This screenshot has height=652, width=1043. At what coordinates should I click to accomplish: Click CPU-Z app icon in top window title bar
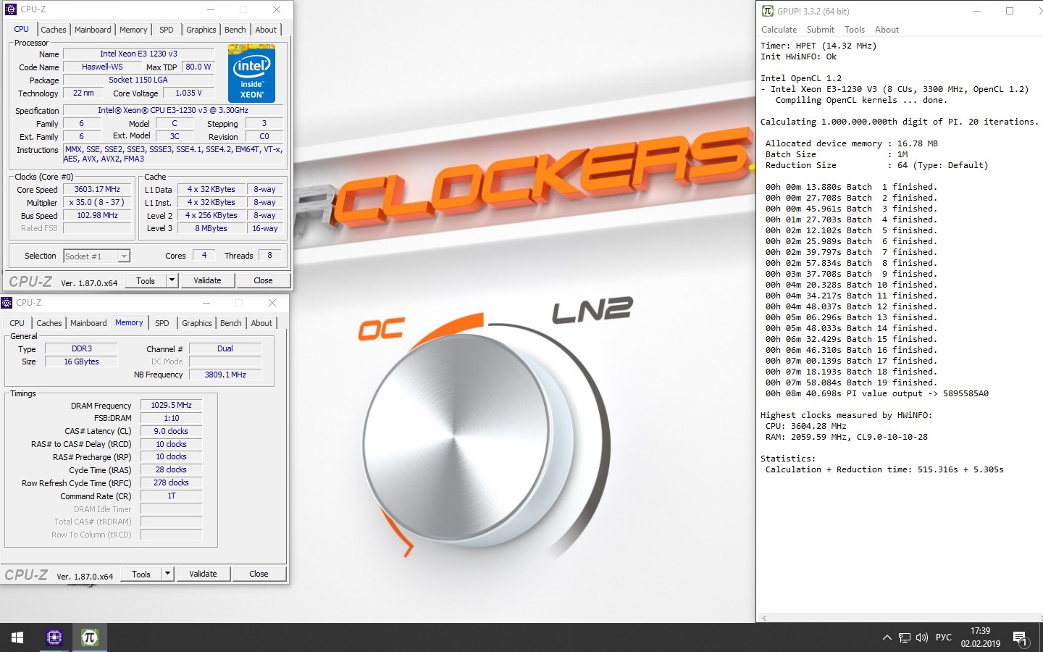tap(10, 9)
